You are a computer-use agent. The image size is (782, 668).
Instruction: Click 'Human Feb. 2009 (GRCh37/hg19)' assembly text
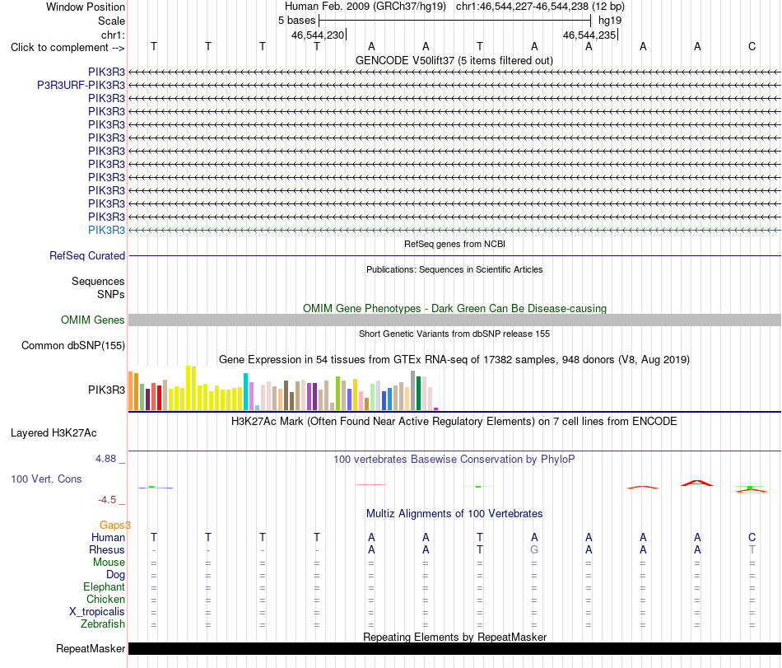click(x=366, y=7)
